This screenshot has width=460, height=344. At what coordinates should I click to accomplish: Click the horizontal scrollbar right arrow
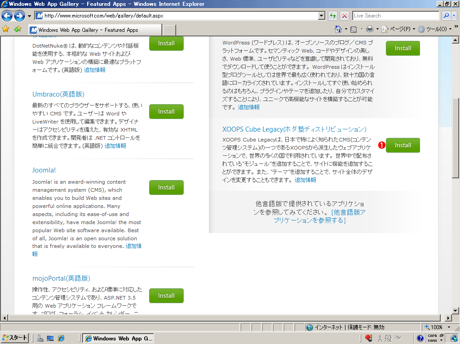(448, 318)
